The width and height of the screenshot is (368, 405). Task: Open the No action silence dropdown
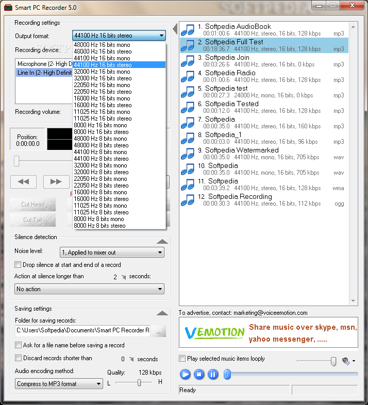[x=89, y=289]
